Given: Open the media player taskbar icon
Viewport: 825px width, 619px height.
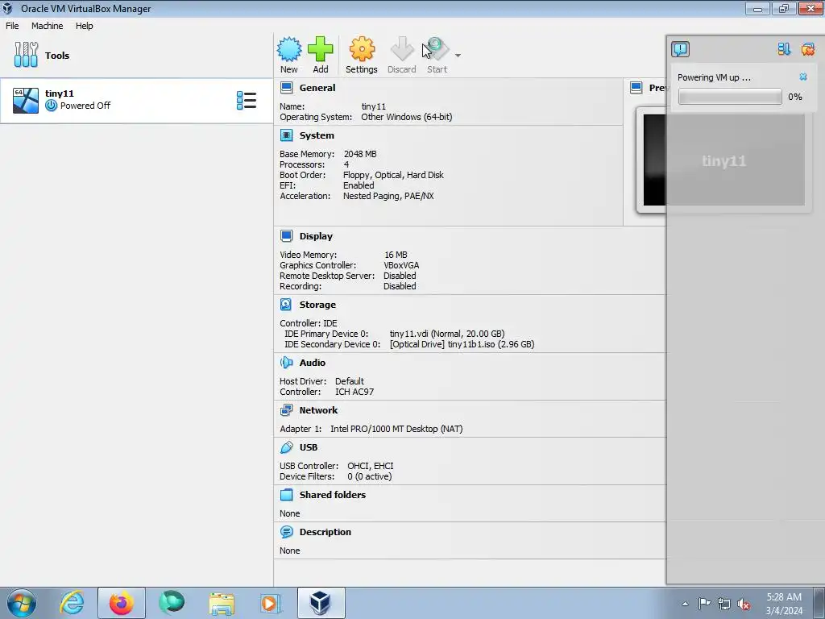Looking at the screenshot, I should pos(271,603).
